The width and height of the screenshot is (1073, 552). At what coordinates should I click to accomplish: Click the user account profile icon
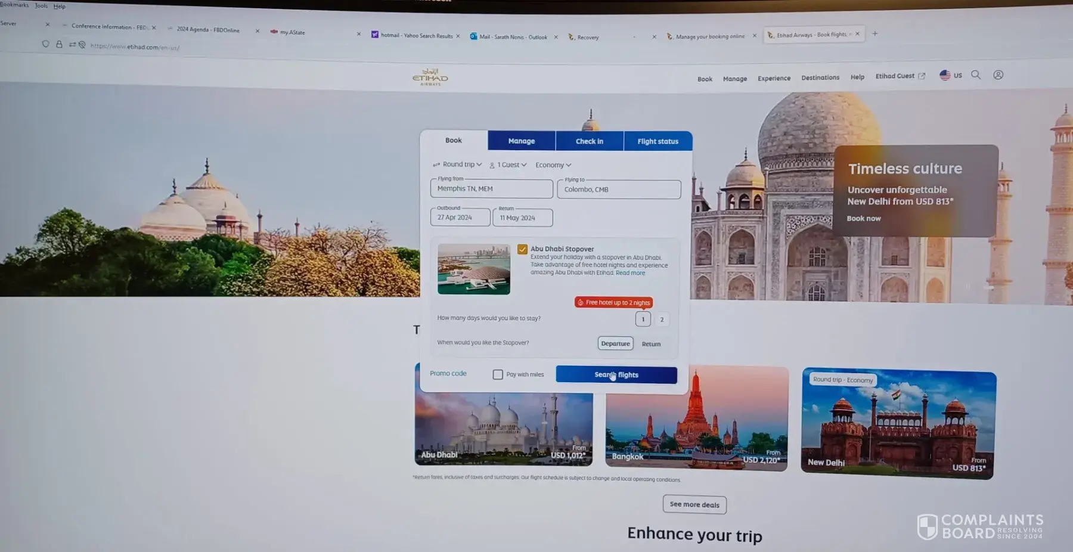coord(998,75)
